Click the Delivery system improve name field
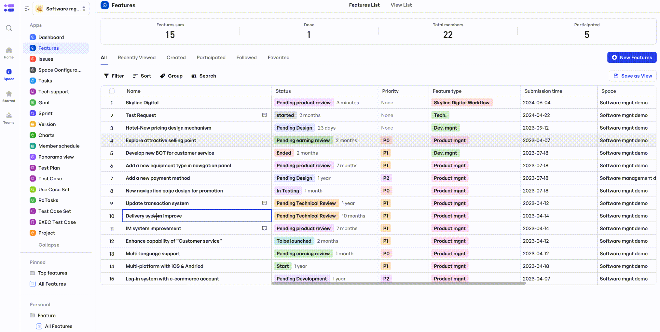The height and width of the screenshot is (332, 660). [x=197, y=216]
